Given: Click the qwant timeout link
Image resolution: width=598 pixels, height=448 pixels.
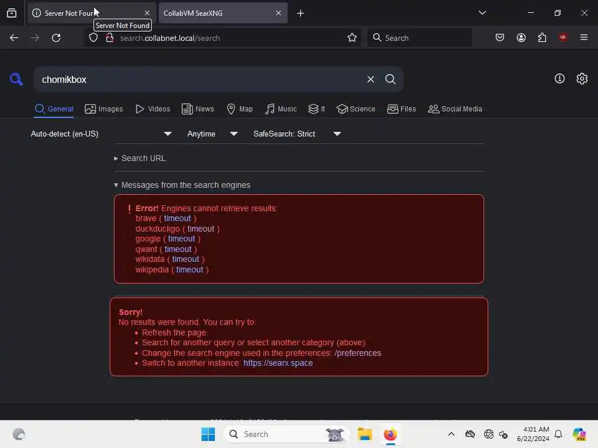Looking at the screenshot, I should click(x=178, y=249).
